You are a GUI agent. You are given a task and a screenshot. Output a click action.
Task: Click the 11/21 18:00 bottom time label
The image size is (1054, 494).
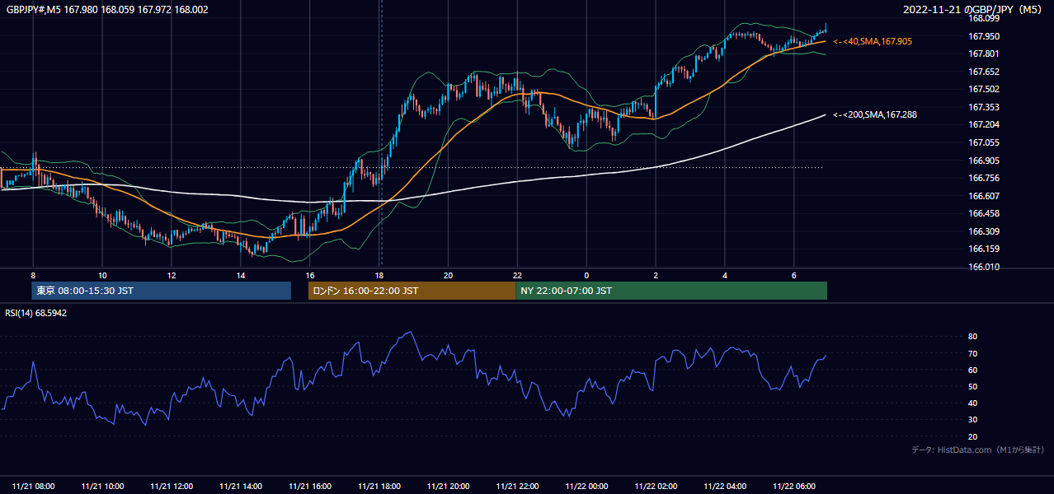coord(380,486)
